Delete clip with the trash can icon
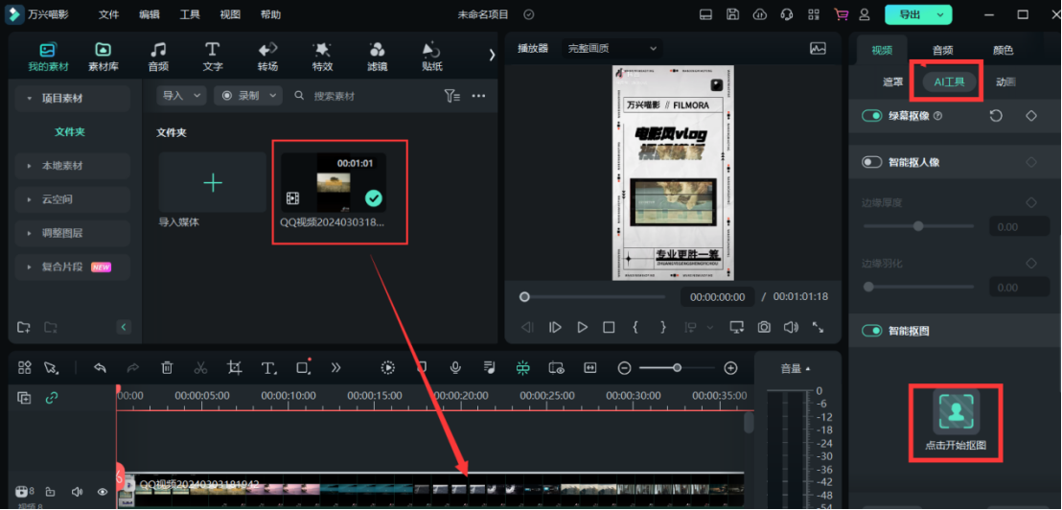 [167, 367]
